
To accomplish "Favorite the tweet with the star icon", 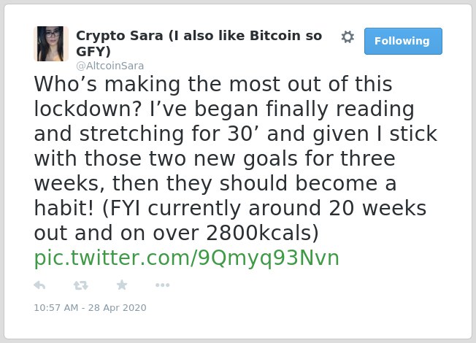I will [122, 285].
